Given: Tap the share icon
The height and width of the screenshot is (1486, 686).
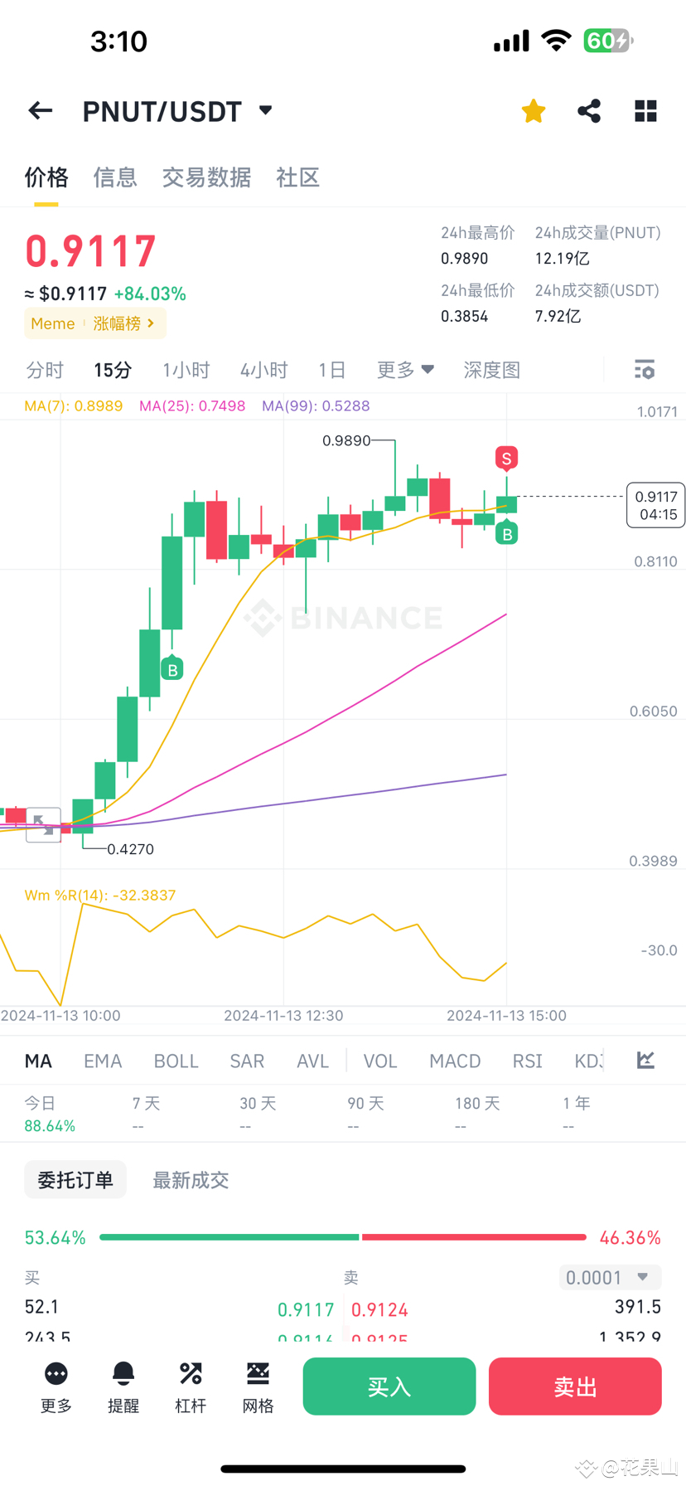Looking at the screenshot, I should (589, 110).
